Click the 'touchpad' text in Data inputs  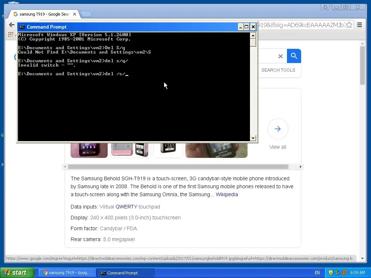coord(149,207)
